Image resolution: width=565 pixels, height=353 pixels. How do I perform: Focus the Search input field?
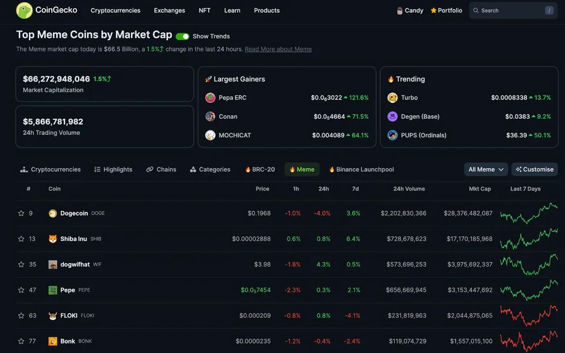[x=513, y=11]
